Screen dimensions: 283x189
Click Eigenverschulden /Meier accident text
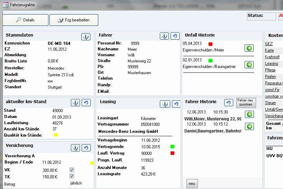click(203, 50)
